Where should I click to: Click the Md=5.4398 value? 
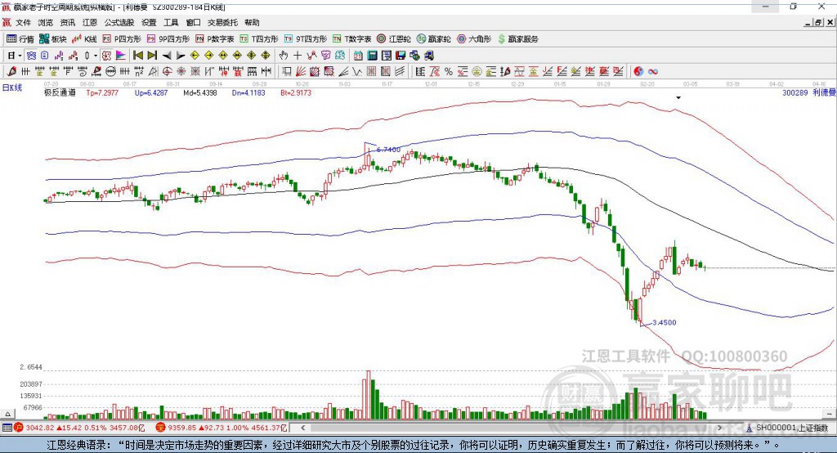coord(200,92)
